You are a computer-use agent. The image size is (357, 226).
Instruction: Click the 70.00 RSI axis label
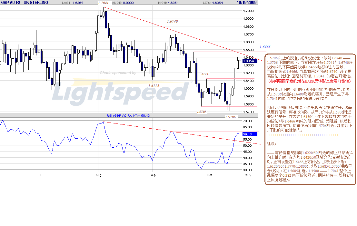[x=247, y=121]
